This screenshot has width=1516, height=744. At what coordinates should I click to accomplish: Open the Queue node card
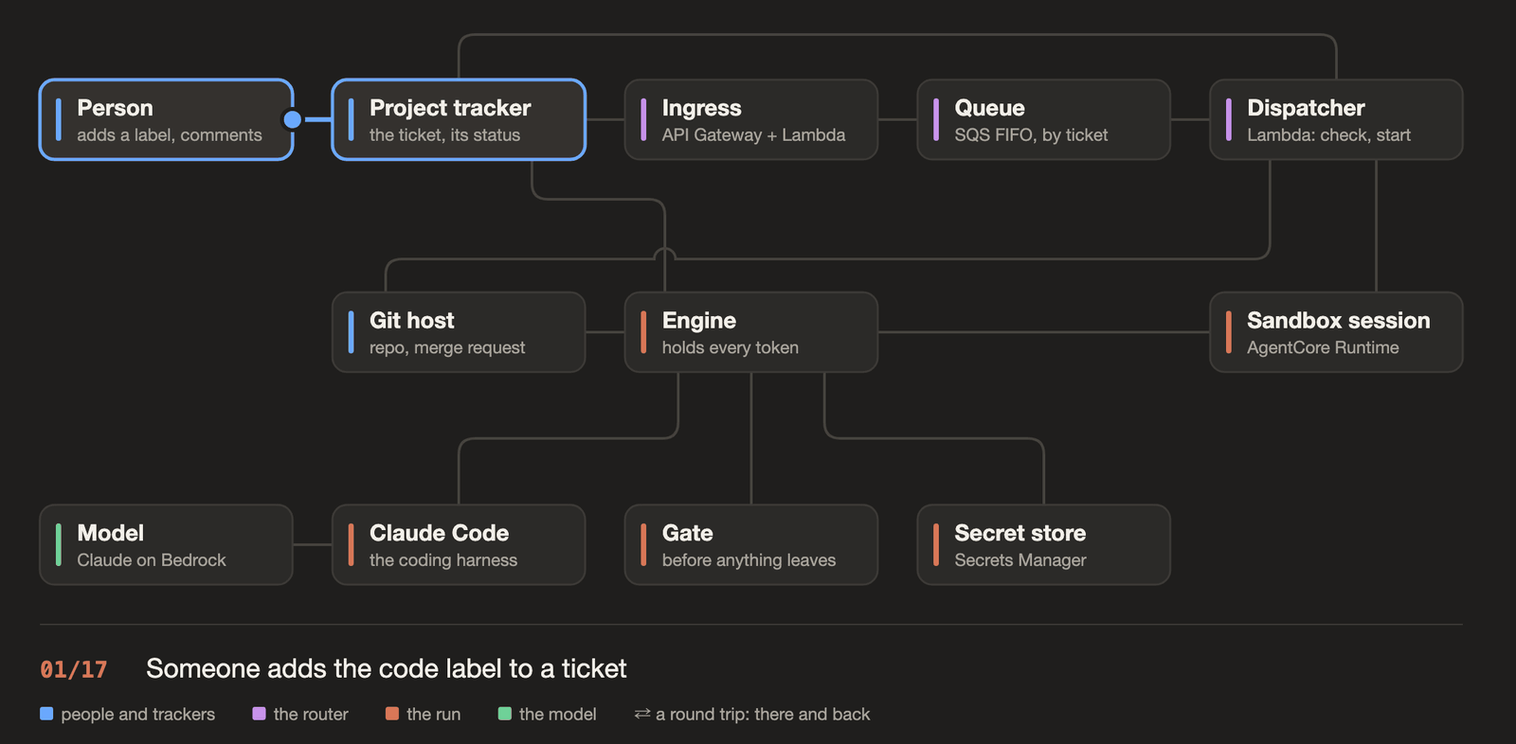pyautogui.click(x=1044, y=119)
